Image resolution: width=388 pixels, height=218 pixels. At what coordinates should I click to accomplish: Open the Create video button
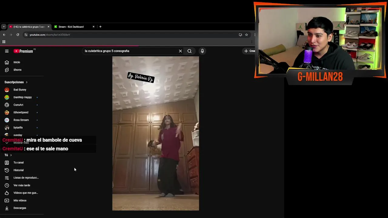250,51
